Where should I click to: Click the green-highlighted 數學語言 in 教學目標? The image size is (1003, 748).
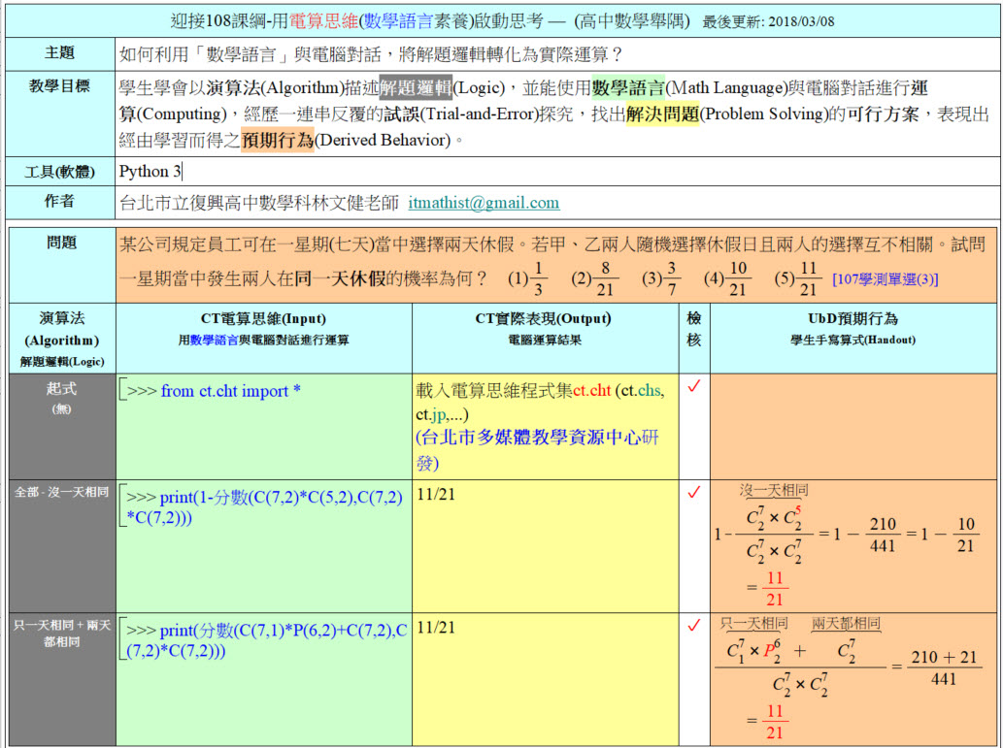point(628,87)
